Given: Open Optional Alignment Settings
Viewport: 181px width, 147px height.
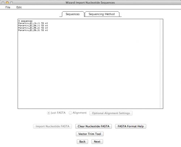Looking at the screenshot, I should 111,113.
